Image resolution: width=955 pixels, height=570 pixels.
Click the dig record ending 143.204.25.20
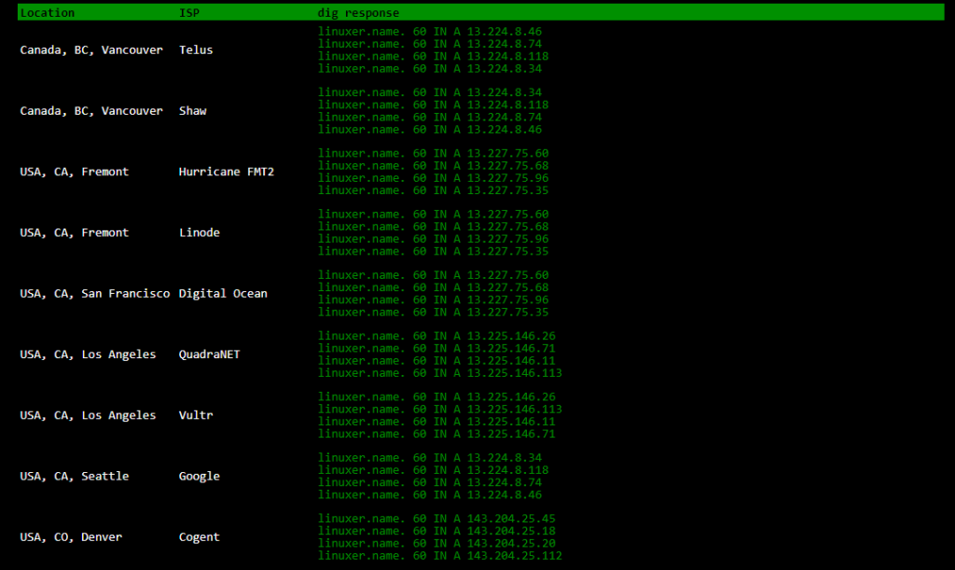436,544
